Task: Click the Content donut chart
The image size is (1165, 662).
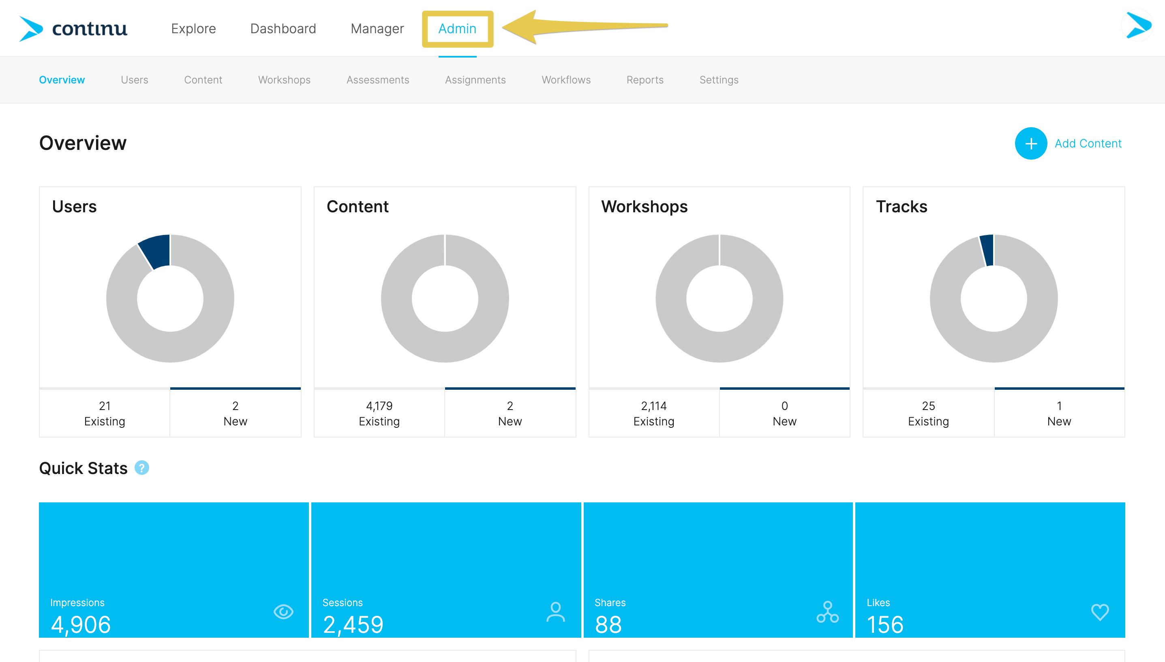Action: pos(445,298)
